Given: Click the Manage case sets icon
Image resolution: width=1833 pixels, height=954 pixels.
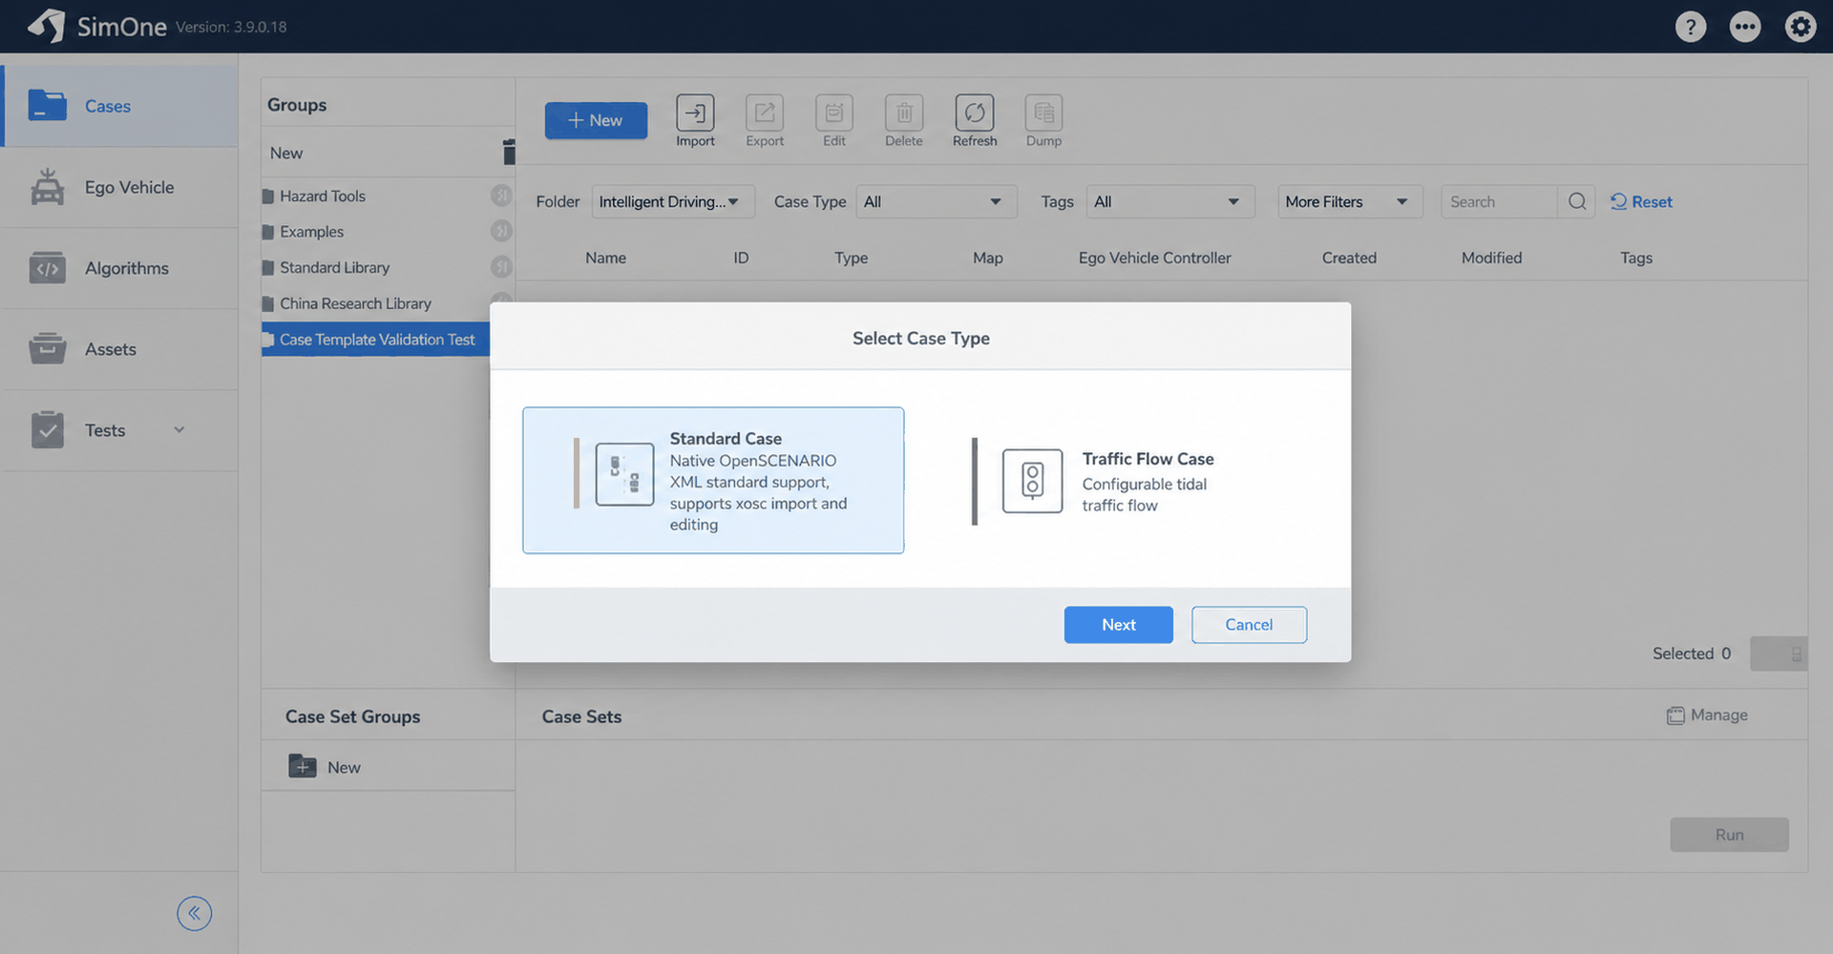Looking at the screenshot, I should (x=1675, y=715).
